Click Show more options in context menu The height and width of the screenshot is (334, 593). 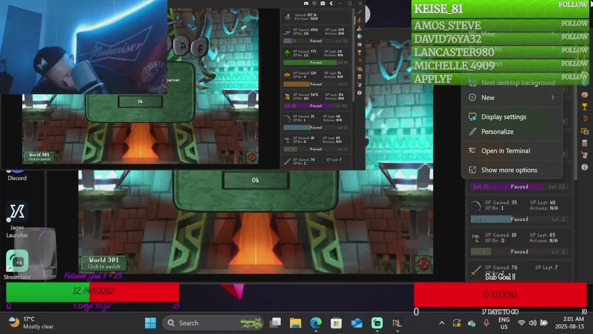(x=512, y=170)
